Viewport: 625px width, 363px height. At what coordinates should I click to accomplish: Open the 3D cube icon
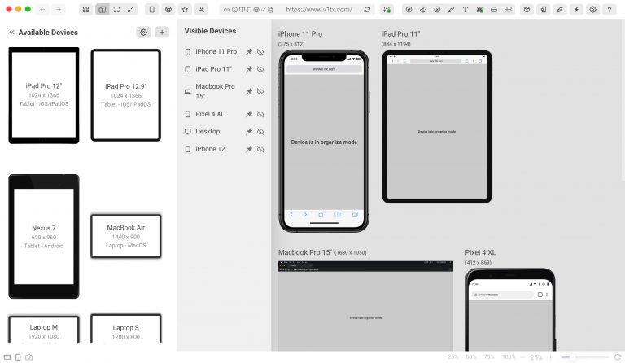527,10
